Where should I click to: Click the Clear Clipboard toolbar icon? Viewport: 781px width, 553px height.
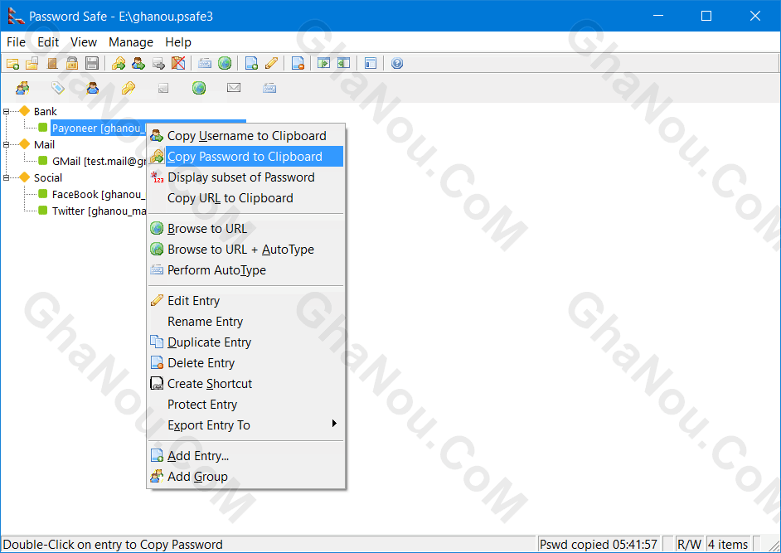coord(178,63)
